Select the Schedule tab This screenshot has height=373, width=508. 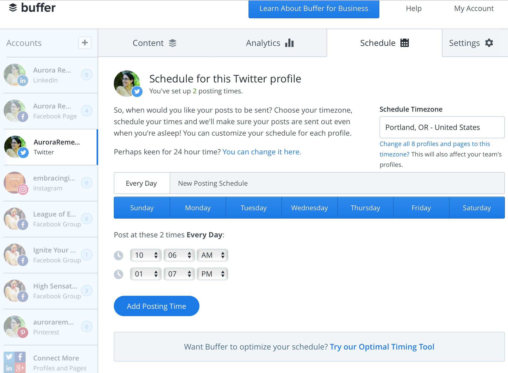pyautogui.click(x=385, y=43)
